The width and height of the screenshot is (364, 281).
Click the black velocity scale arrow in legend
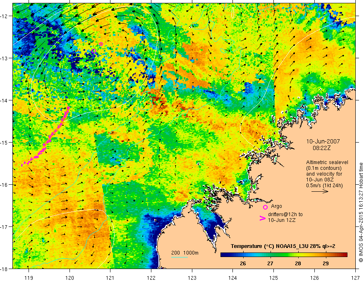point(320,191)
